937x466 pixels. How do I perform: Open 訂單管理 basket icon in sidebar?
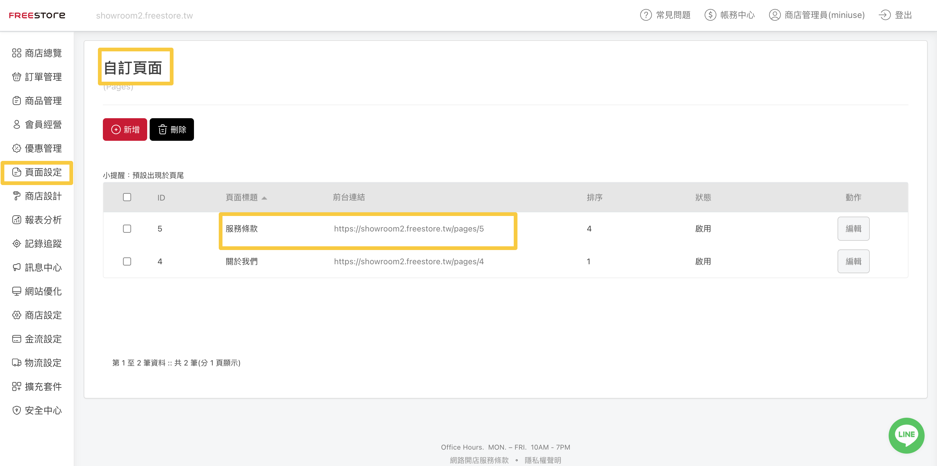click(x=17, y=77)
